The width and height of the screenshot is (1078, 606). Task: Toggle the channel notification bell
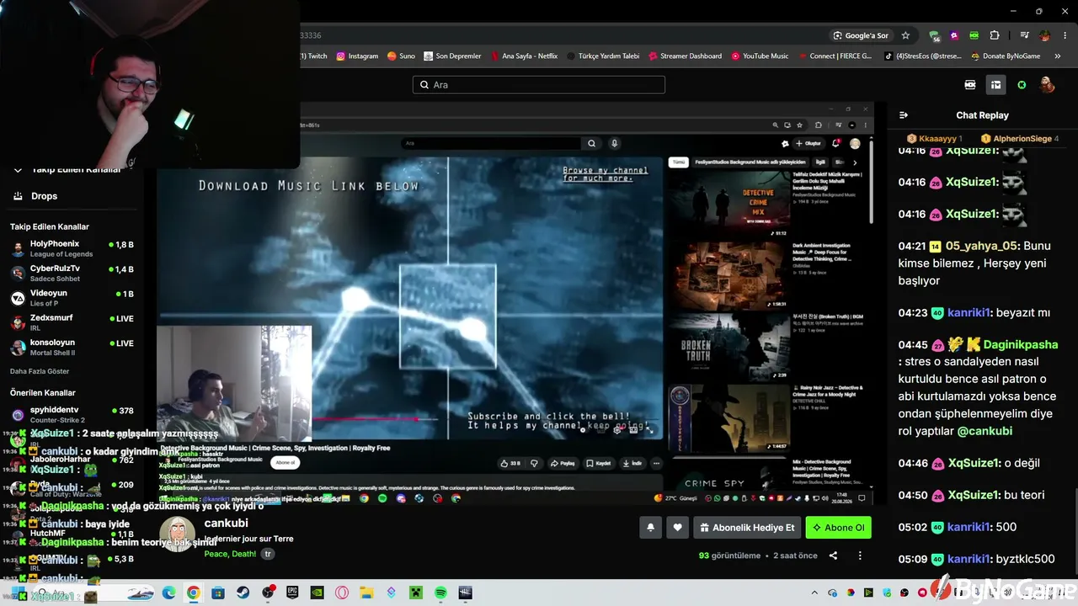pos(650,528)
